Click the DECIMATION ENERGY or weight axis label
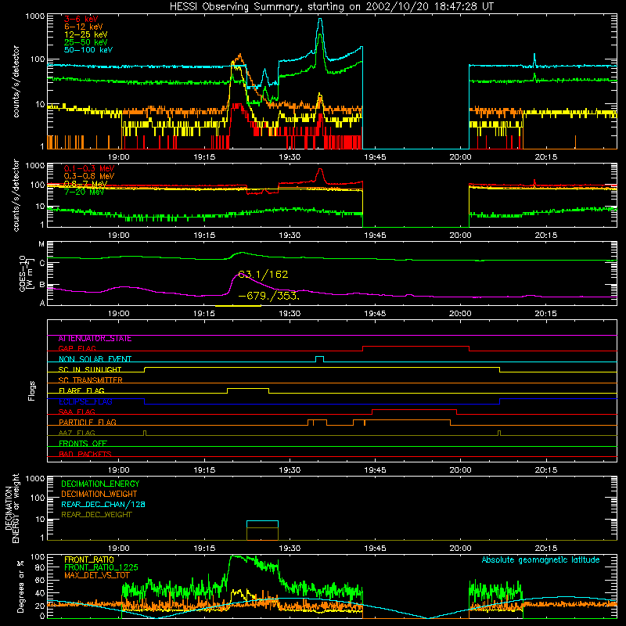Image resolution: width=626 pixels, height=626 pixels. (12, 508)
